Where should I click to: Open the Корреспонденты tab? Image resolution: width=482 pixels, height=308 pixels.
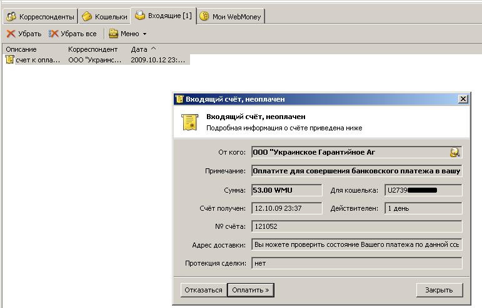(40, 17)
